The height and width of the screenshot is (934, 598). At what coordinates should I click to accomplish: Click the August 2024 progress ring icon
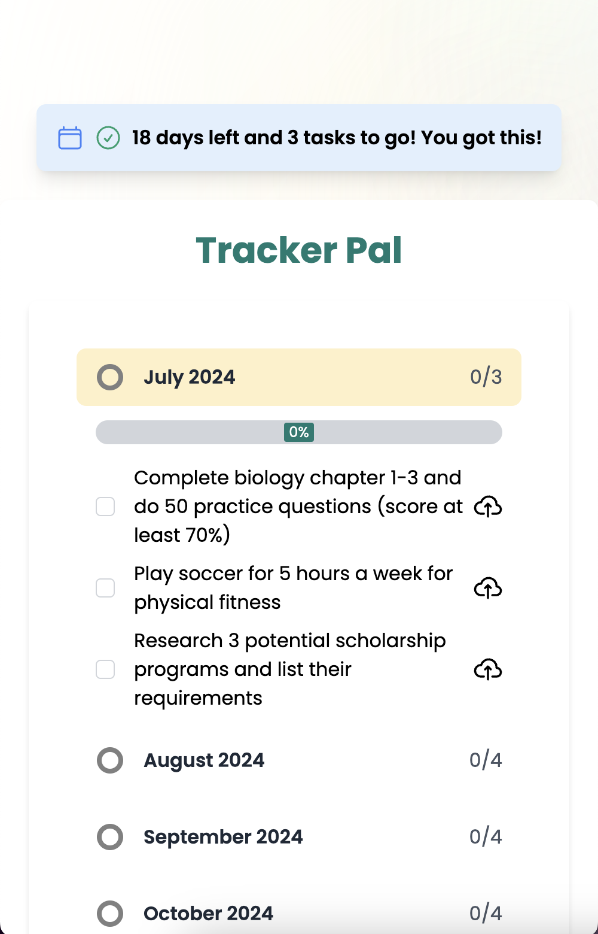tap(110, 760)
